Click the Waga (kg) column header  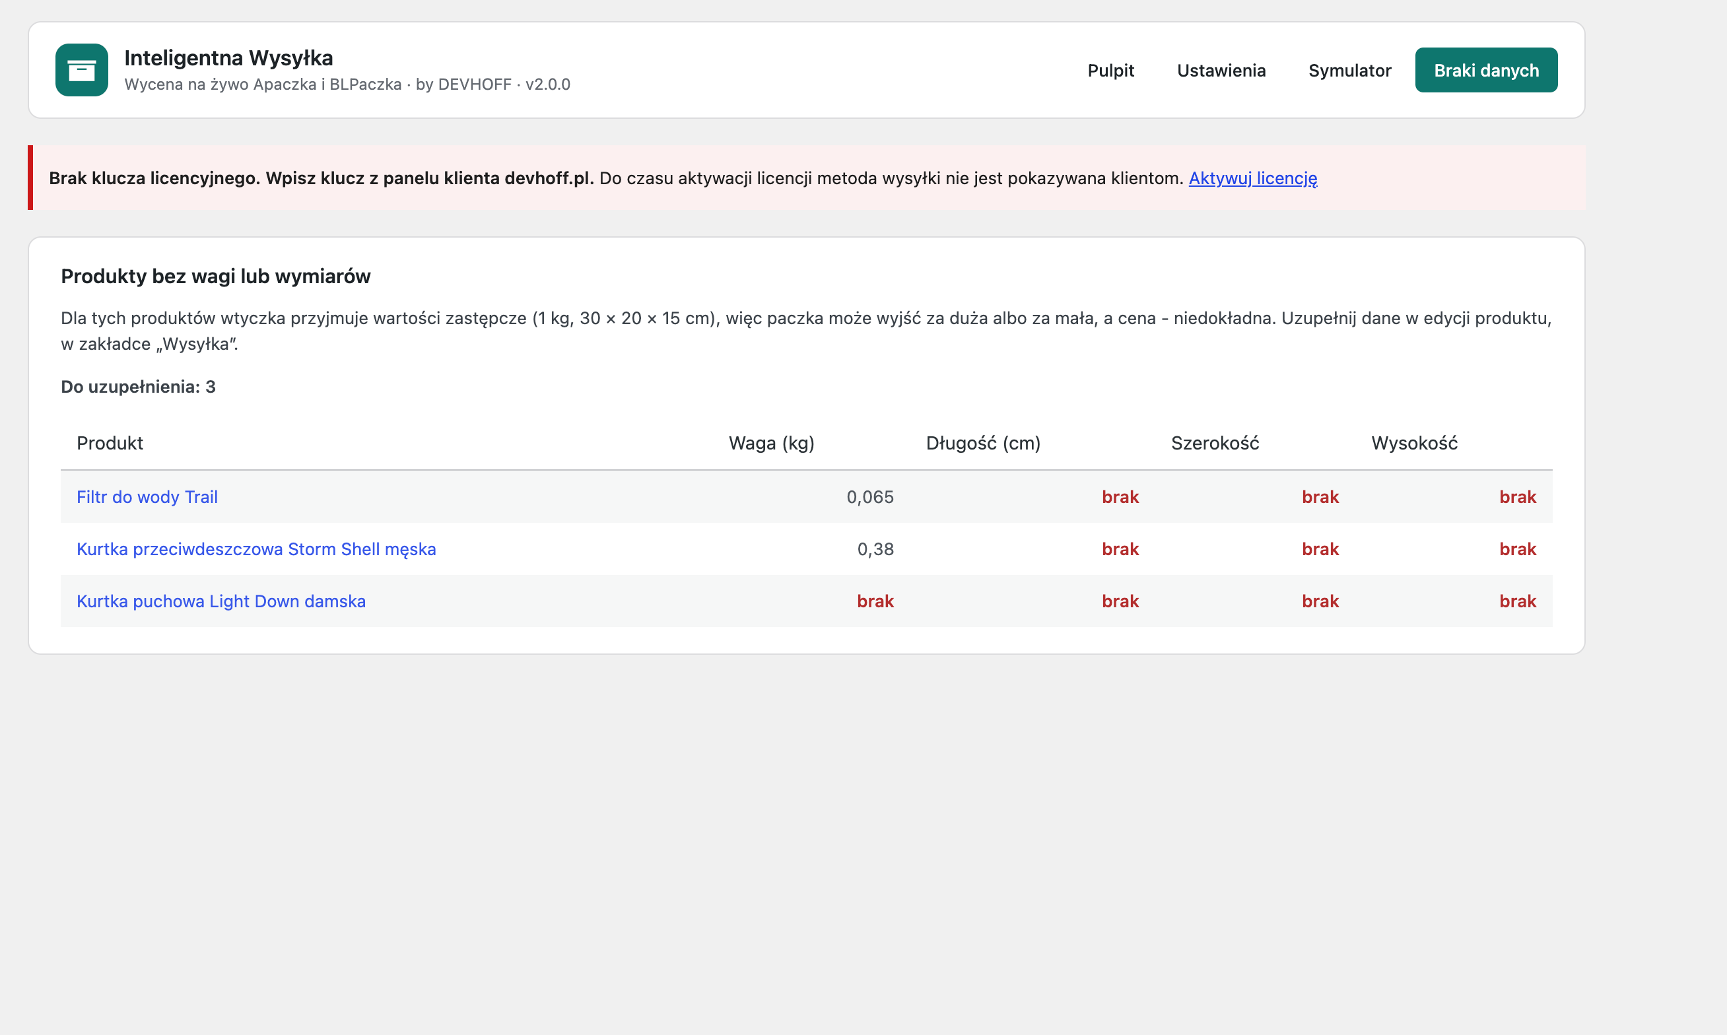tap(770, 443)
